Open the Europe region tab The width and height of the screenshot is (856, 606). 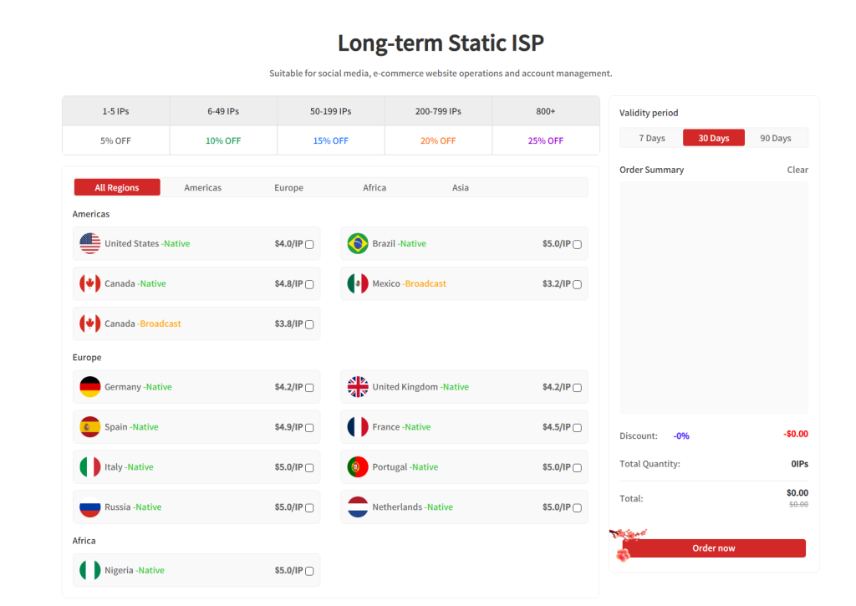pyautogui.click(x=288, y=188)
